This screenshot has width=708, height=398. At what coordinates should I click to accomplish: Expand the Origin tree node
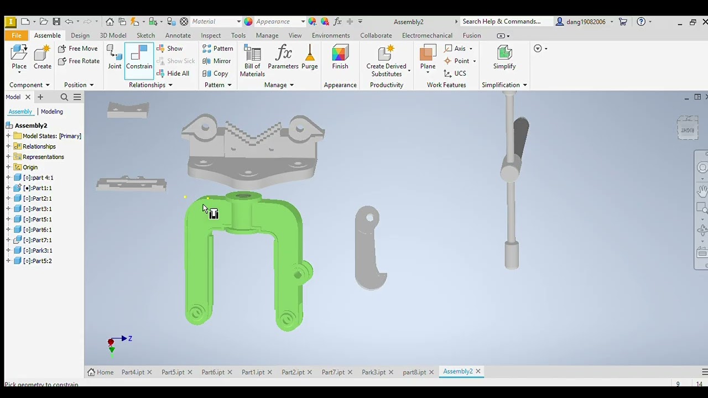pos(8,167)
